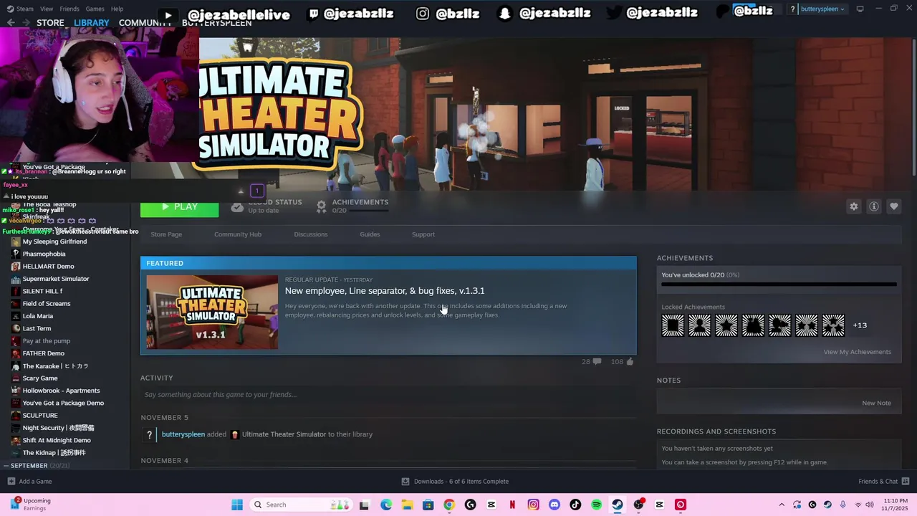Open the Discussions link
This screenshot has width=917, height=516.
click(311, 234)
